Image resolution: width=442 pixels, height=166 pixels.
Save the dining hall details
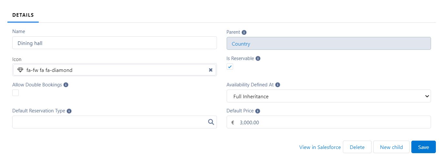[x=423, y=147]
